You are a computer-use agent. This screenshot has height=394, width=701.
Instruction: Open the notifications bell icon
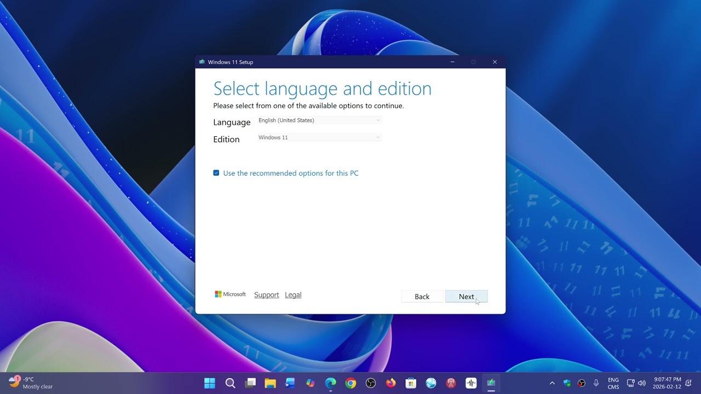pyautogui.click(x=688, y=383)
